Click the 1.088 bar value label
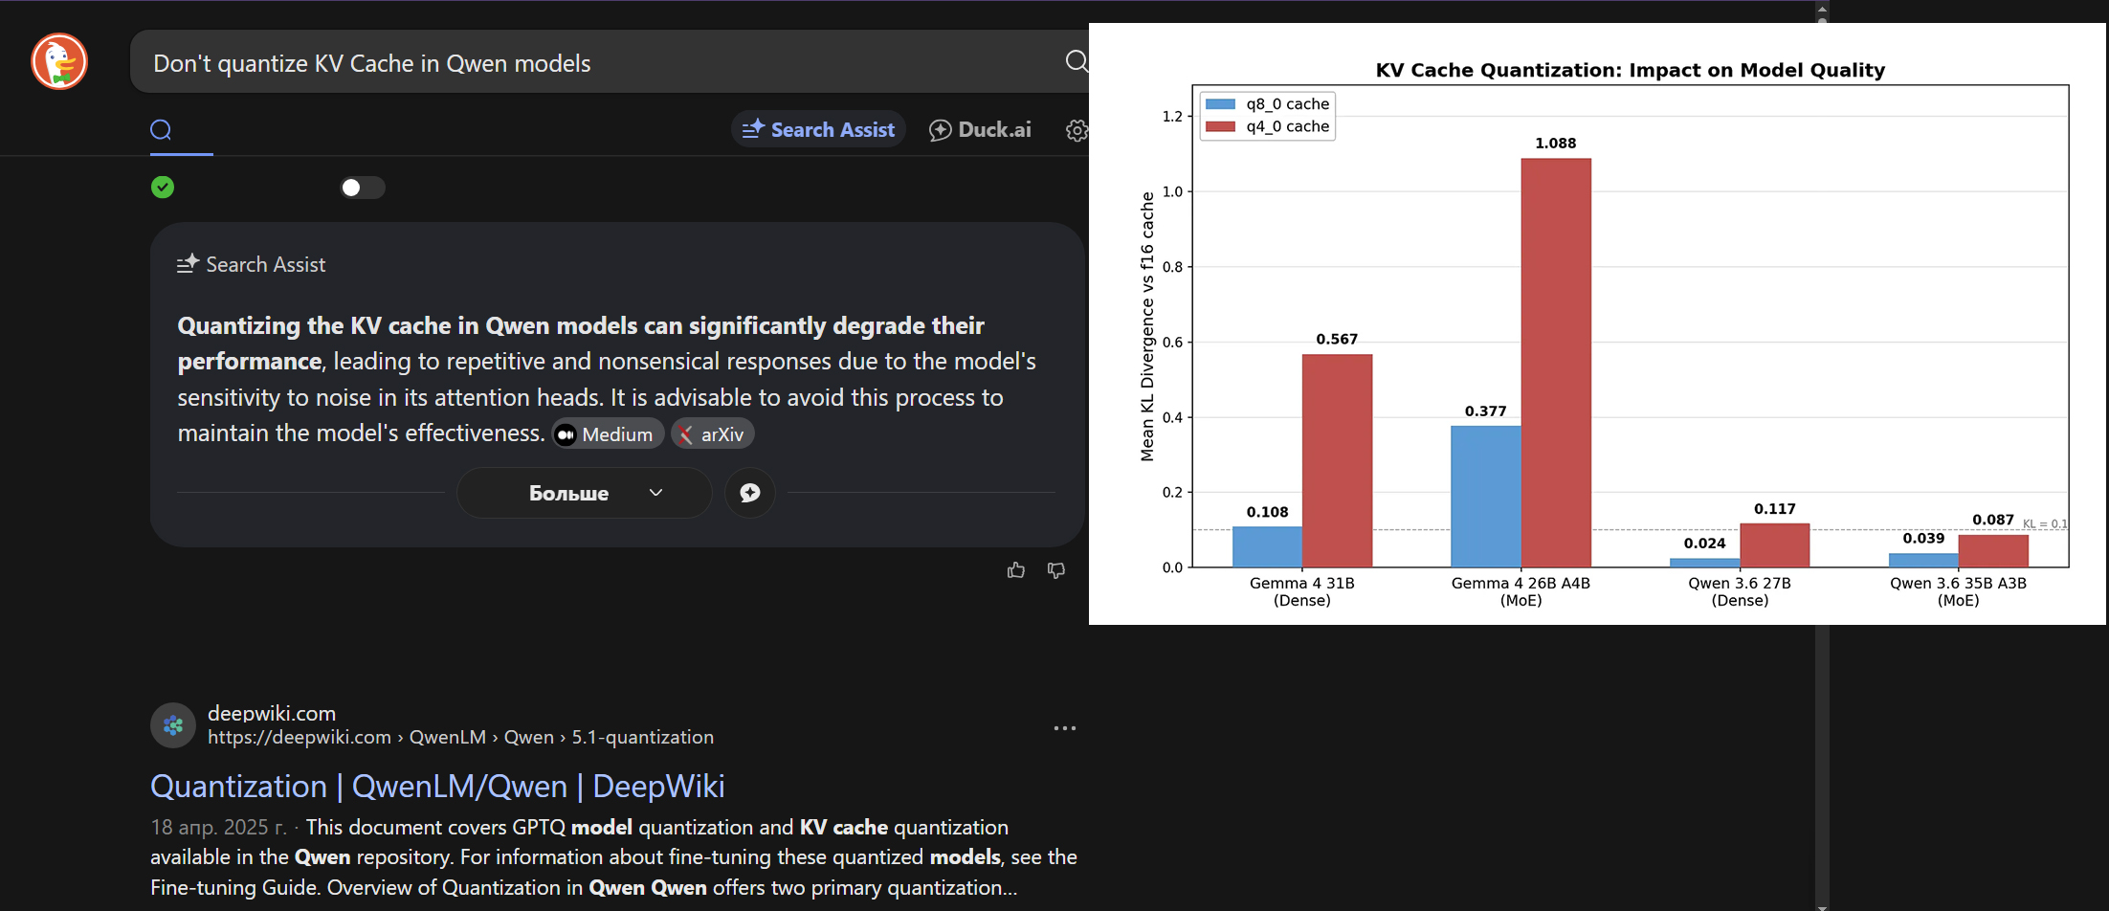Image resolution: width=2109 pixels, height=911 pixels. 1556,144
